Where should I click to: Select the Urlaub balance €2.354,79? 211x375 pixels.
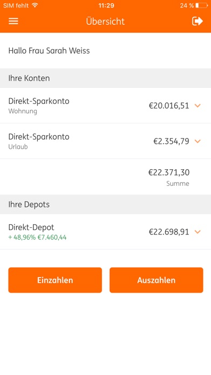click(x=171, y=141)
